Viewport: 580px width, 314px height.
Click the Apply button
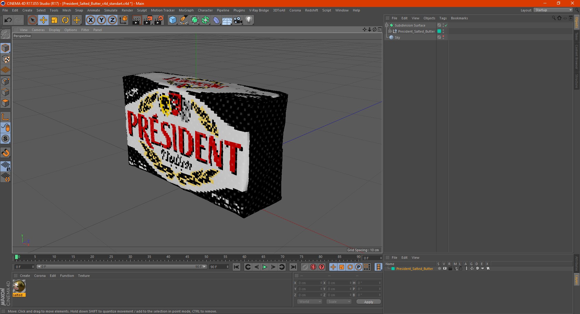369,302
